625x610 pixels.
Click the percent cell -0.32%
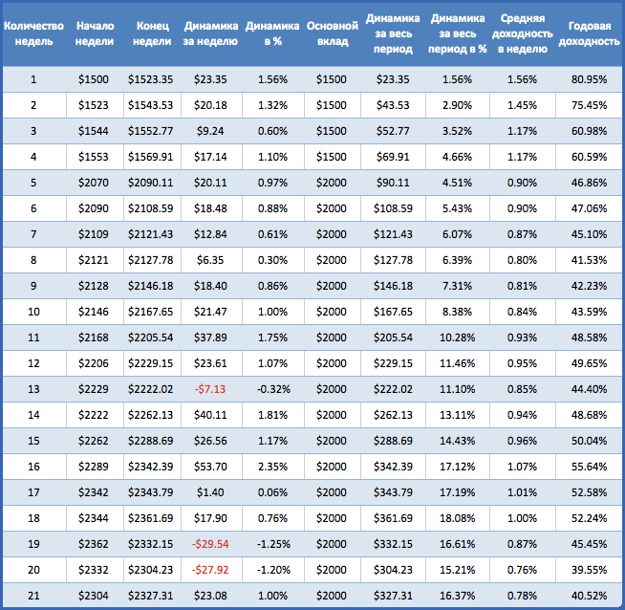pyautogui.click(x=273, y=389)
